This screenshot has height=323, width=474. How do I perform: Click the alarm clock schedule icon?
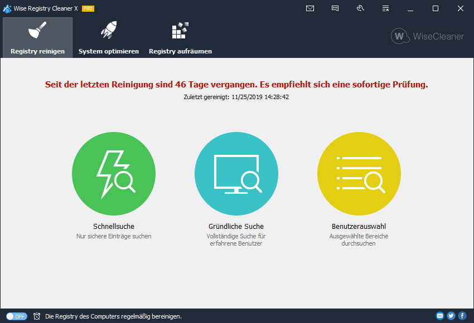point(37,316)
